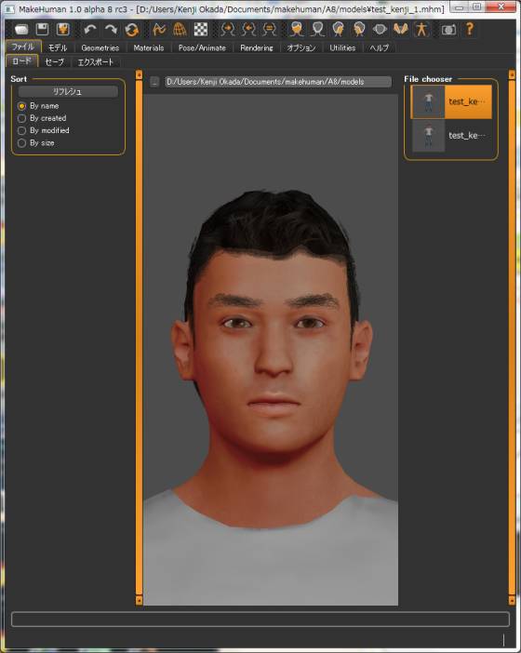The image size is (521, 653).
Task: Open the Utilities tab
Action: coord(342,47)
